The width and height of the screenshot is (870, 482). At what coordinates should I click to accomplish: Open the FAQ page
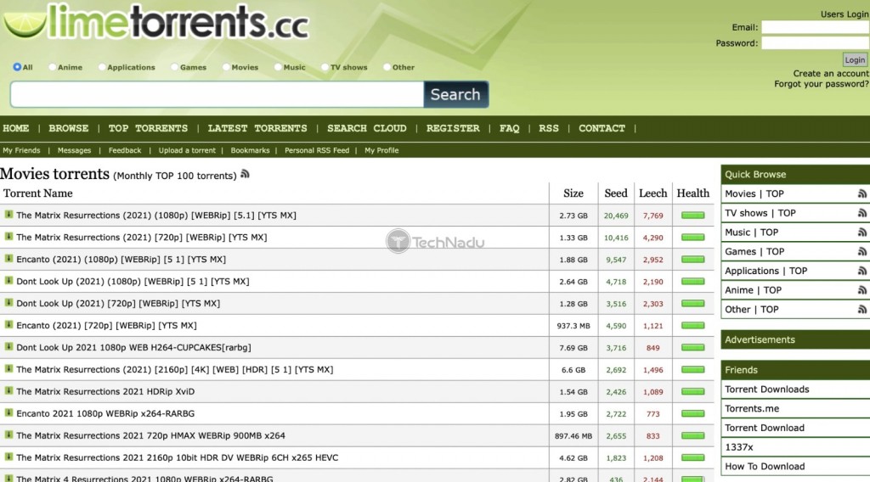tap(510, 128)
